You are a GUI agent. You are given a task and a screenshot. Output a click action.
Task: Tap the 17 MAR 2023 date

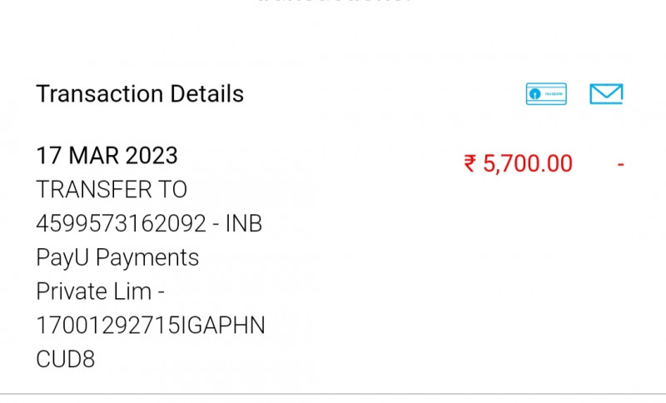click(107, 156)
